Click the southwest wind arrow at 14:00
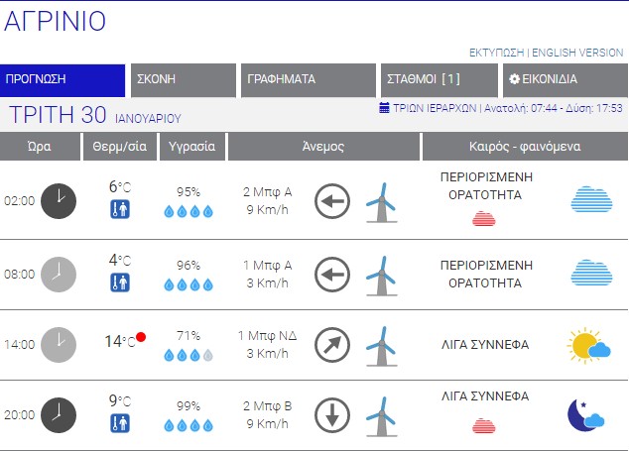This screenshot has height=451, width=629. pyautogui.click(x=332, y=345)
